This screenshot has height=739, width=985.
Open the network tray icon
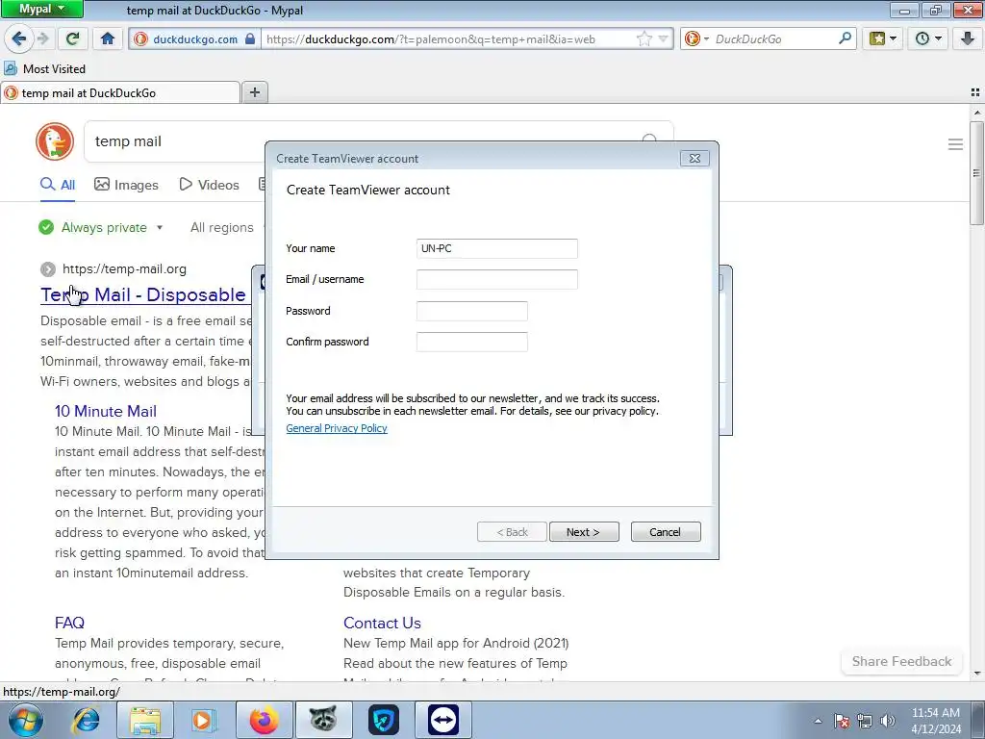click(865, 722)
